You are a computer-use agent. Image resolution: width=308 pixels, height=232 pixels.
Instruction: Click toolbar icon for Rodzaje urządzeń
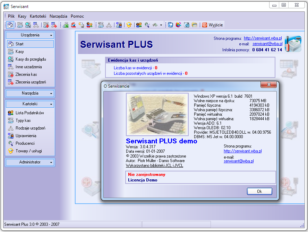click(x=109, y=25)
